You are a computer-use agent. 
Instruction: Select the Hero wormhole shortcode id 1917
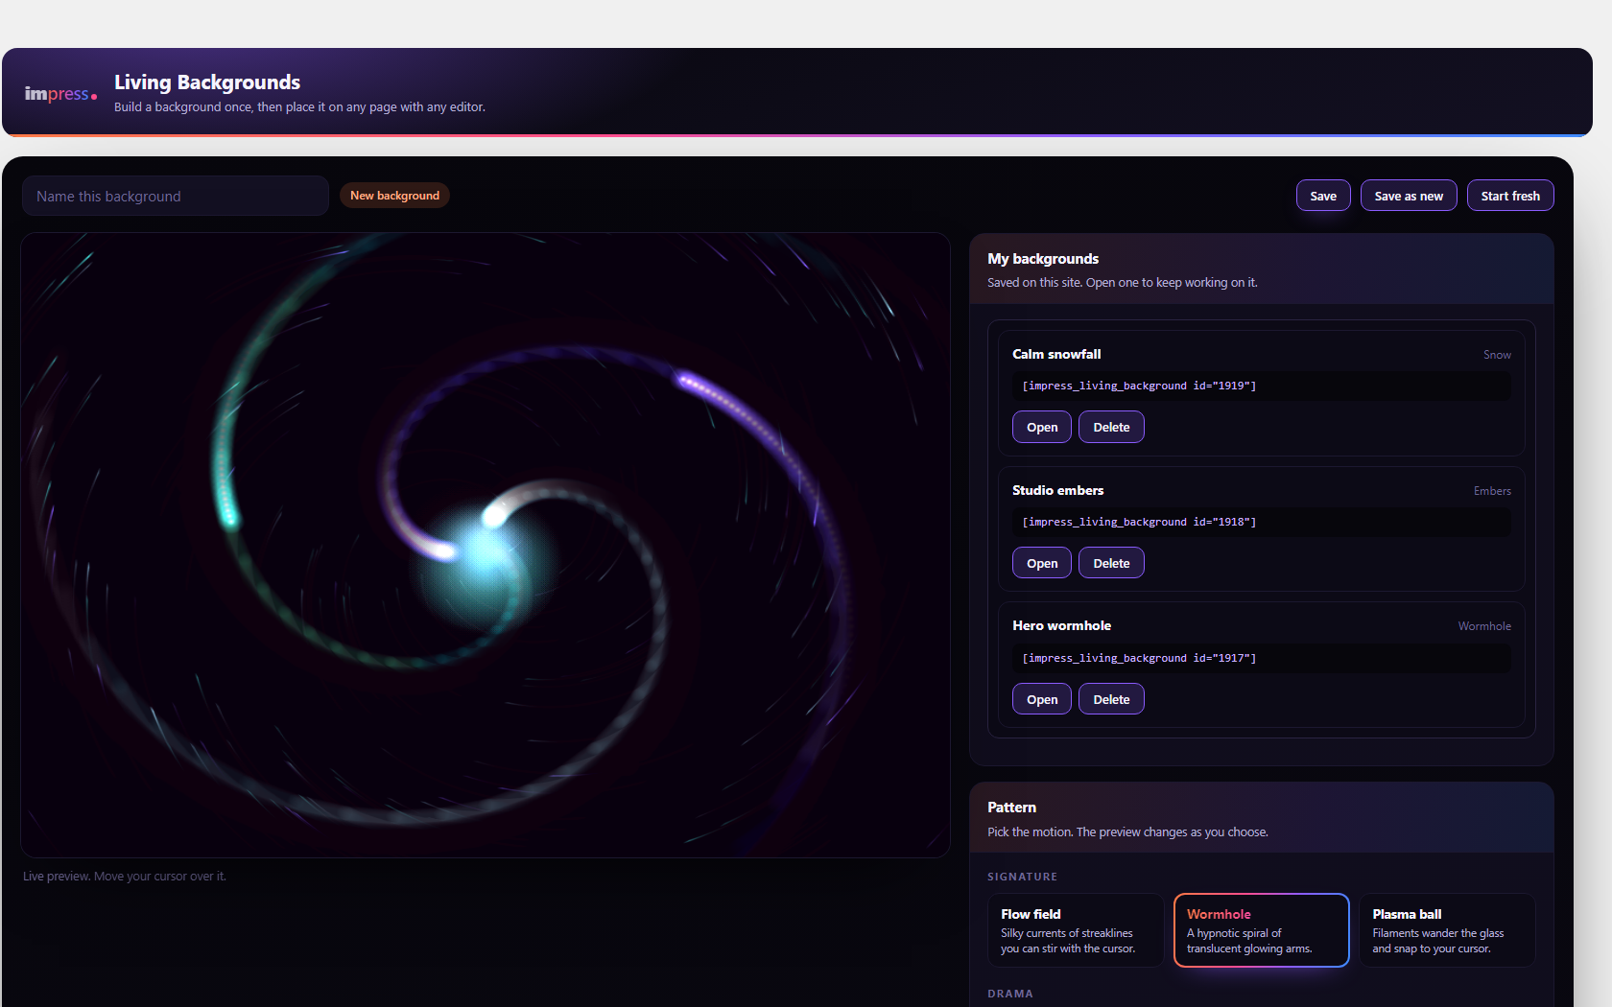tap(1261, 658)
